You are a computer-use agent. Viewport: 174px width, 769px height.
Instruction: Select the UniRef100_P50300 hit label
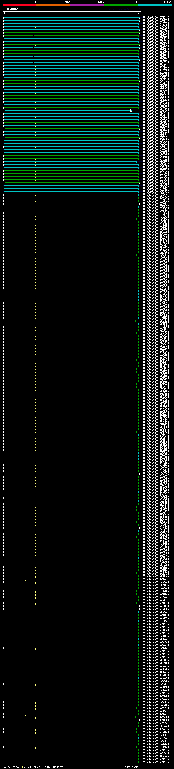156,702
